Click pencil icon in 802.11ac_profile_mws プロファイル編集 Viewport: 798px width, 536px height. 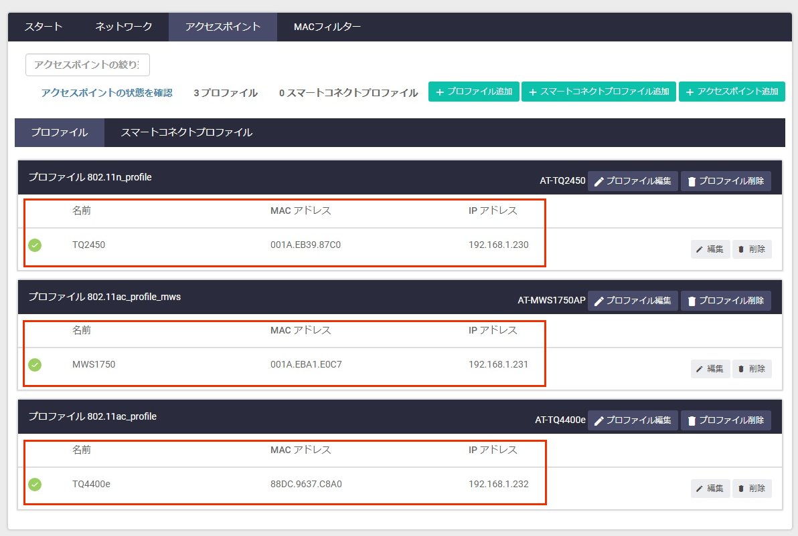point(599,301)
